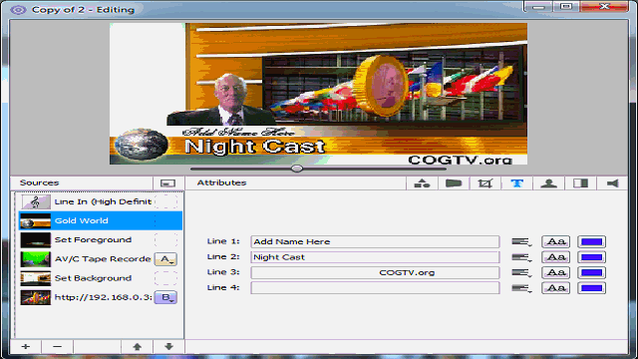Open the blue color swatch for Line 3
This screenshot has height=359, width=638.
coord(591,272)
